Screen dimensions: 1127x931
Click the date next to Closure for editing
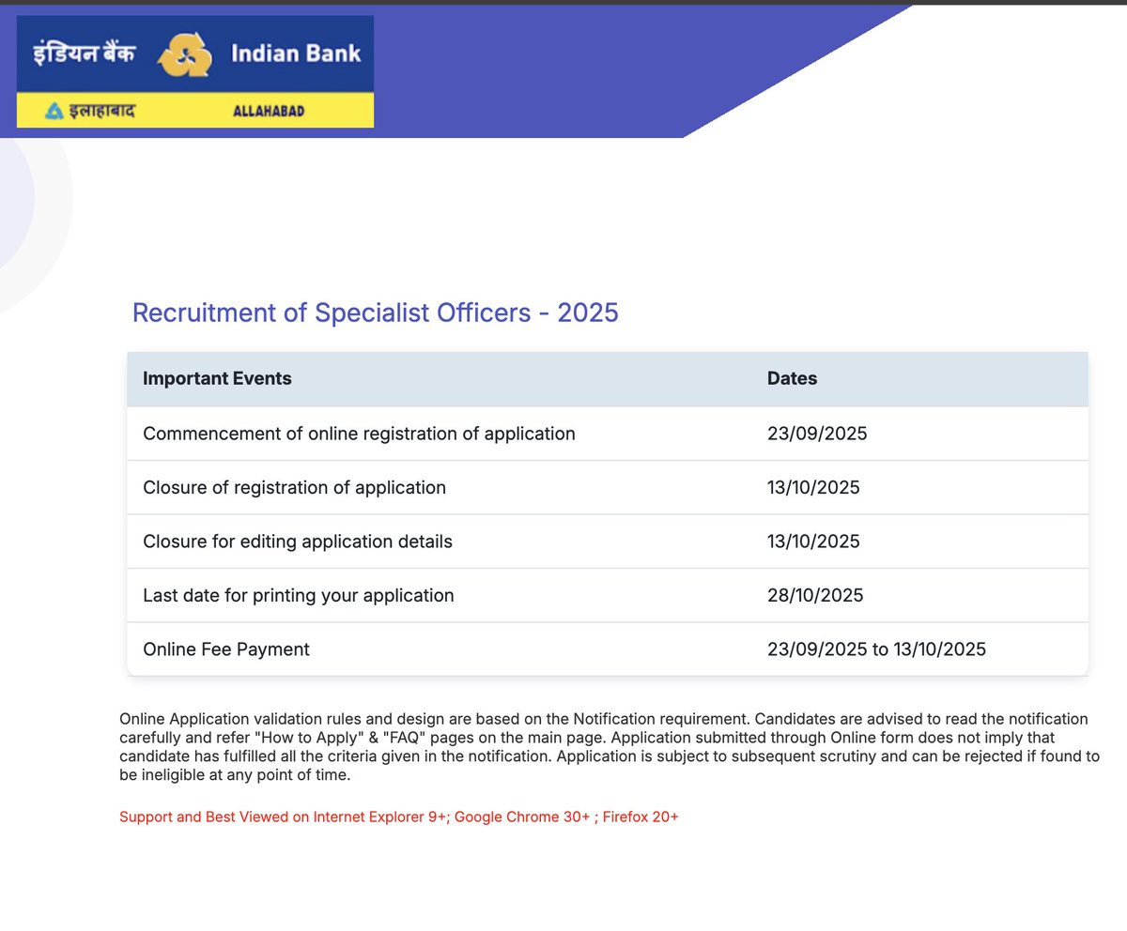point(813,542)
